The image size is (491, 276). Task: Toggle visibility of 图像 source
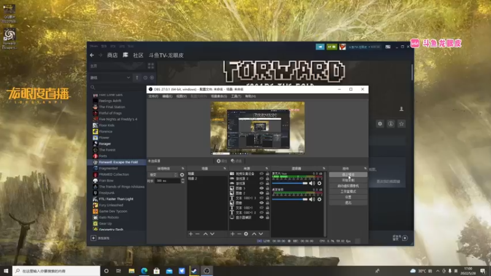click(x=261, y=203)
